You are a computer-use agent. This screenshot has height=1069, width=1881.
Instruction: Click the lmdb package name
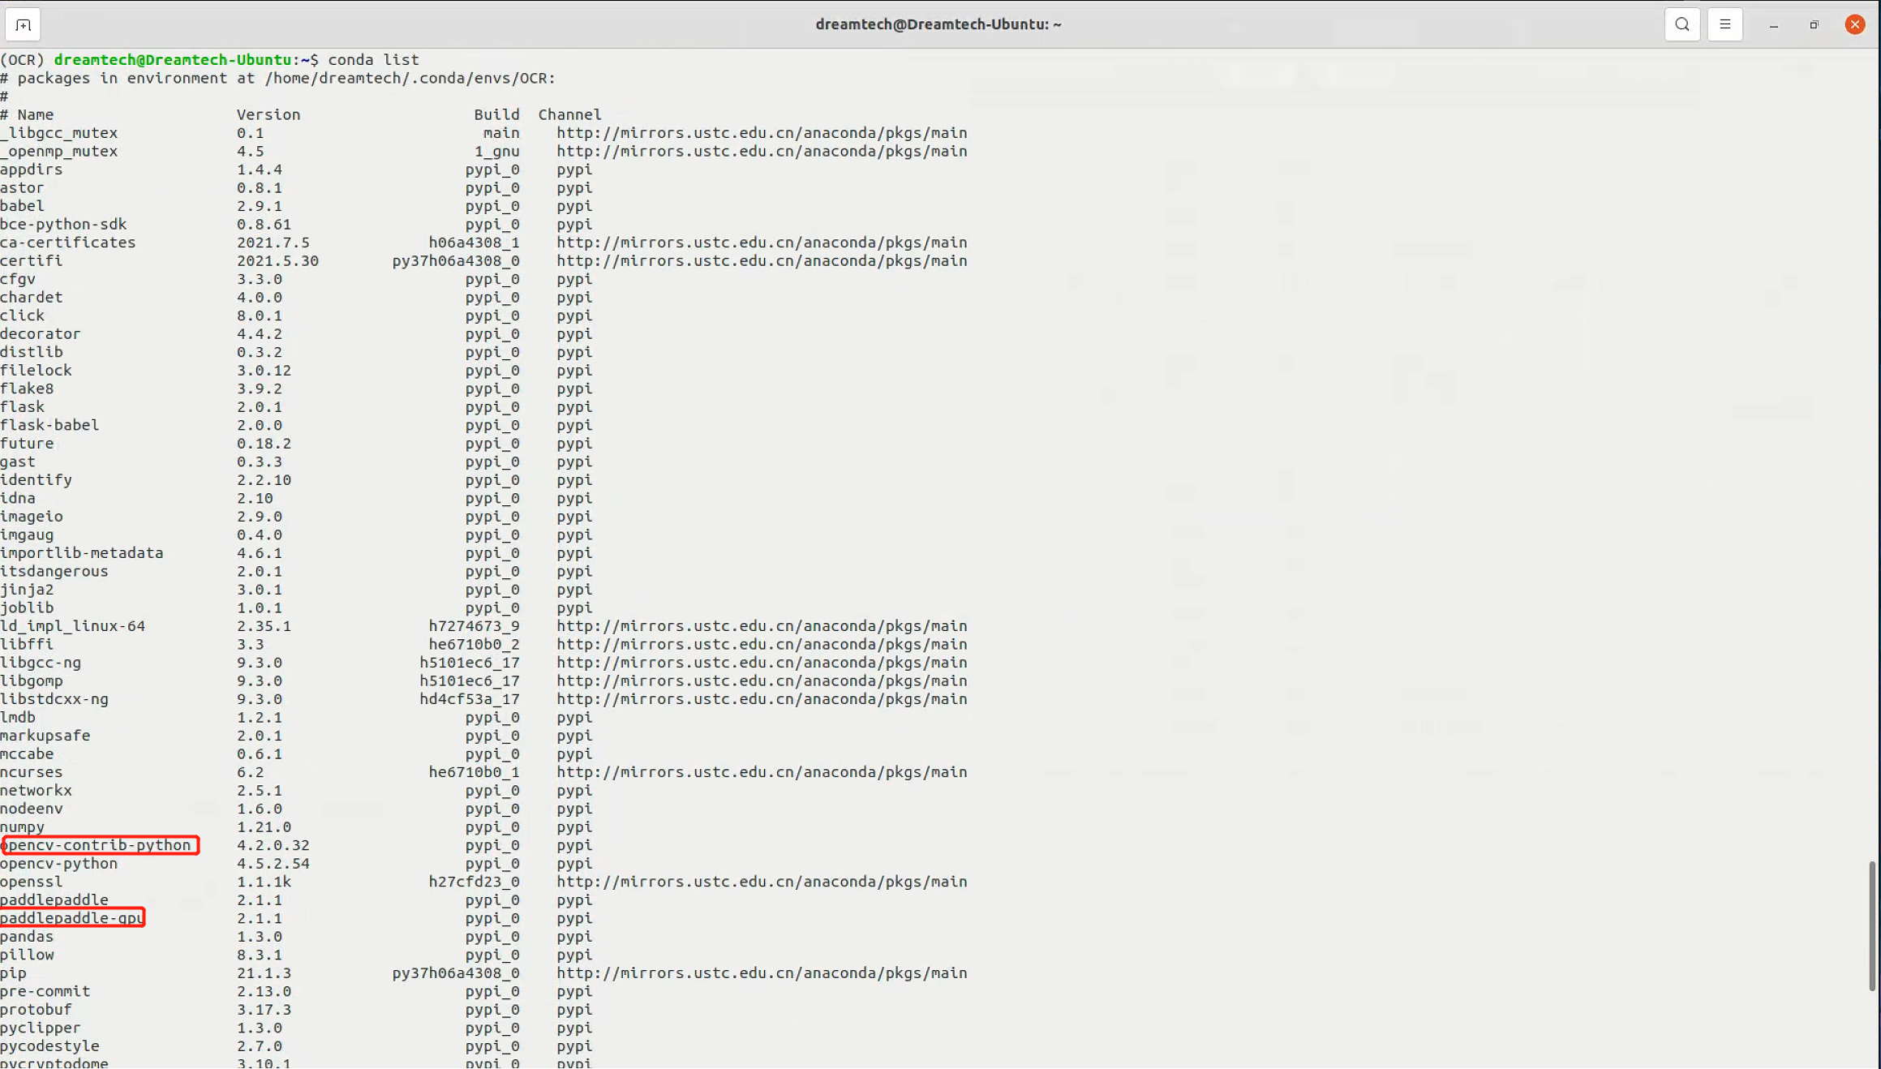pos(18,718)
